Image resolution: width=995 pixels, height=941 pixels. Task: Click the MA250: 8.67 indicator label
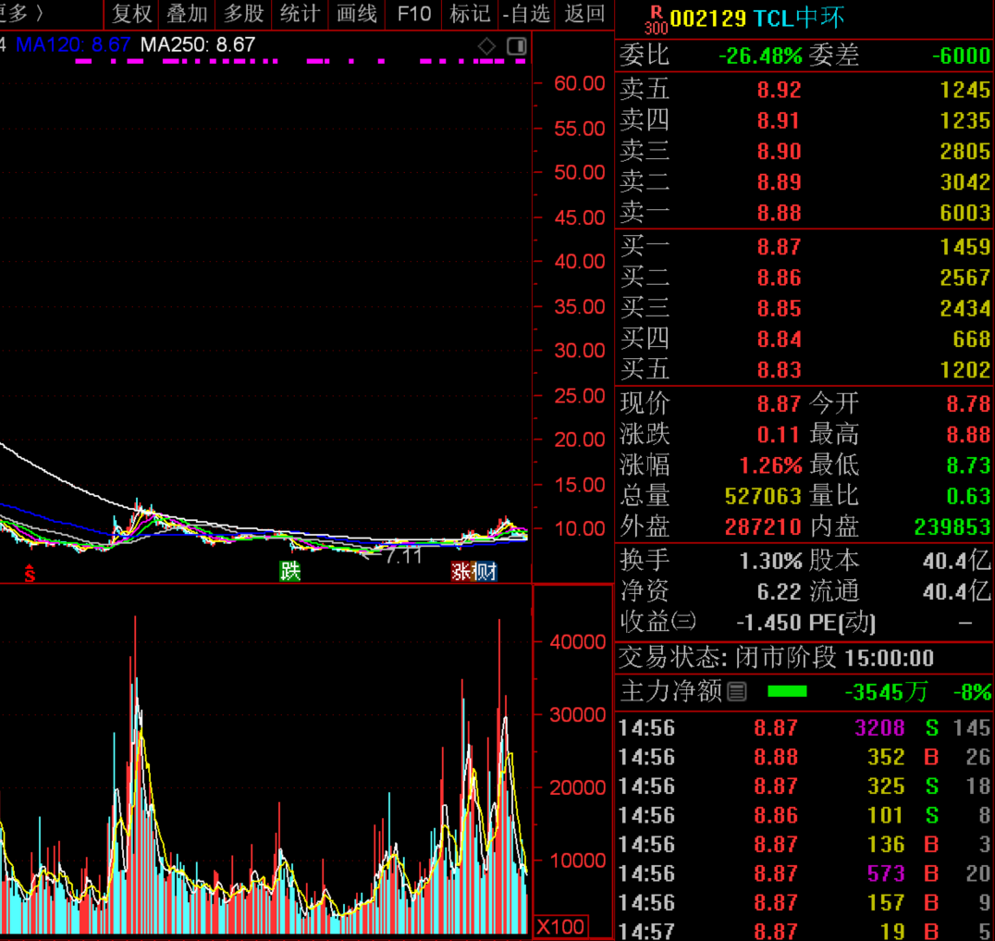[198, 45]
